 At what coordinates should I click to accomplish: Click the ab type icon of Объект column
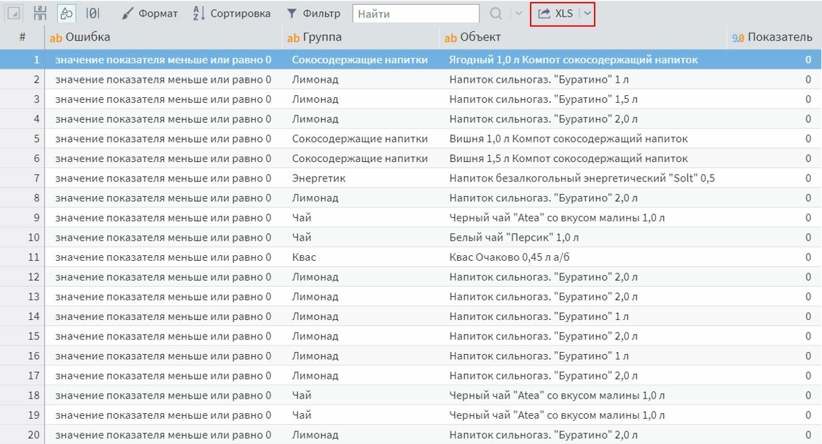[451, 38]
